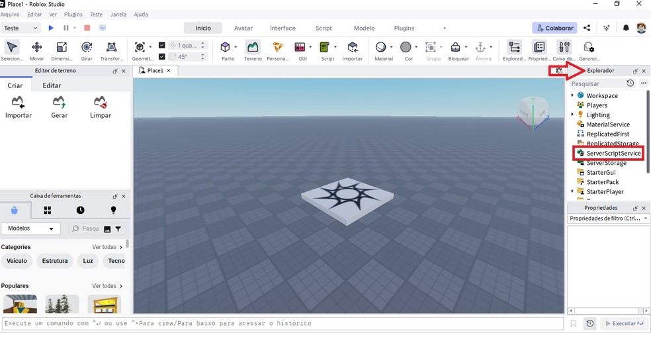The width and height of the screenshot is (651, 345).
Task: Open the toolbox marketplace bag tab
Action: tap(15, 211)
